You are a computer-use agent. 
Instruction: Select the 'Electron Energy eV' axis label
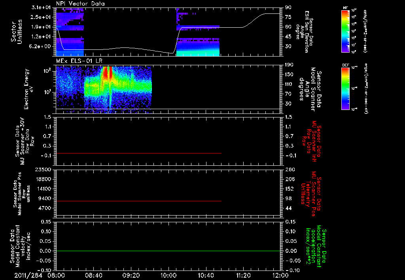(28, 89)
